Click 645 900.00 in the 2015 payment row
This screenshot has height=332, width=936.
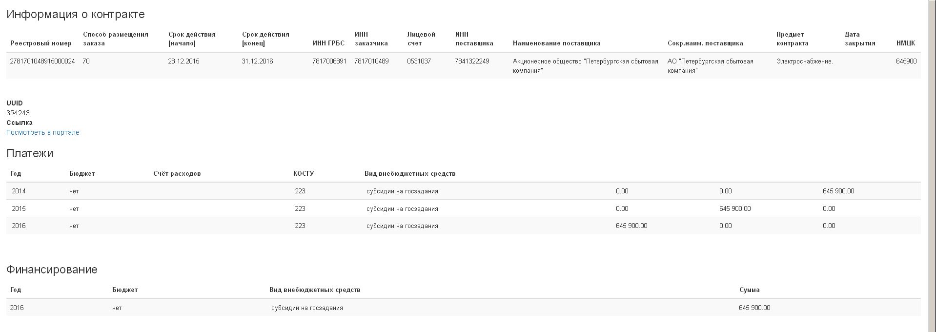pyautogui.click(x=735, y=208)
